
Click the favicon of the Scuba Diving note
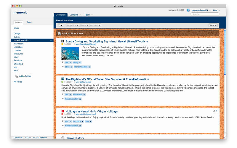(x=63, y=41)
